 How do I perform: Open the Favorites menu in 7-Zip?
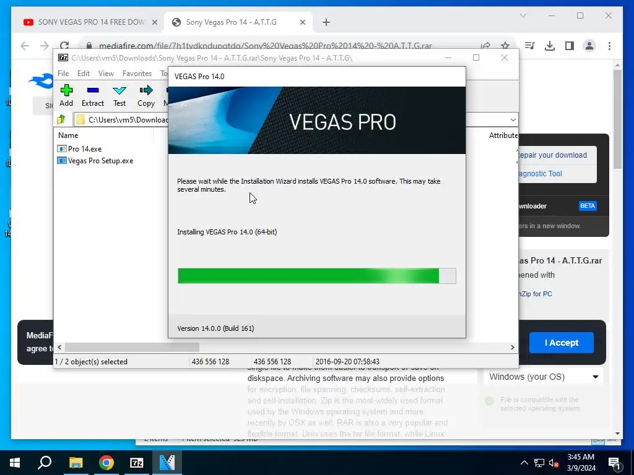[x=137, y=74]
